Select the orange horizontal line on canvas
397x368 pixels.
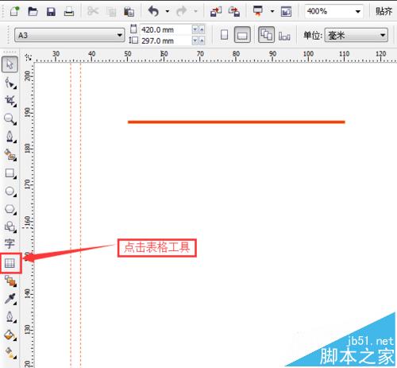click(237, 122)
